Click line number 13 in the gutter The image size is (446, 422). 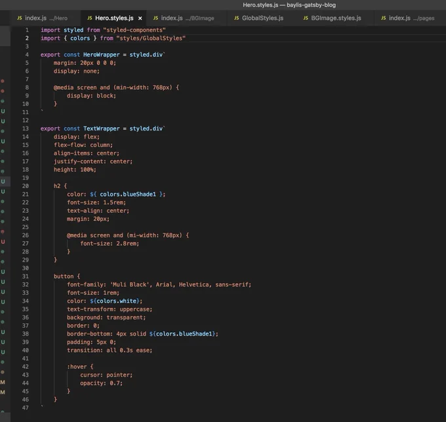(x=26, y=128)
